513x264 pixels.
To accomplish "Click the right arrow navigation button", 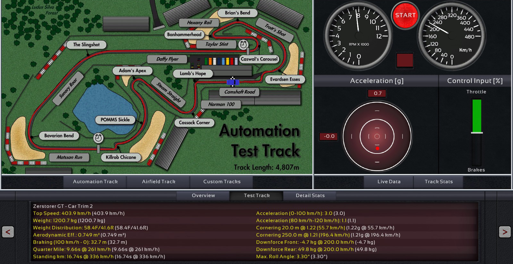I will 504,232.
